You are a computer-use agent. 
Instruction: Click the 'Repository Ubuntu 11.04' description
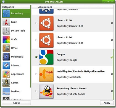70,43
